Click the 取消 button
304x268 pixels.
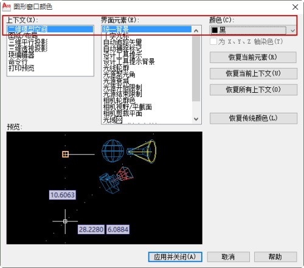pyautogui.click(x=228, y=257)
